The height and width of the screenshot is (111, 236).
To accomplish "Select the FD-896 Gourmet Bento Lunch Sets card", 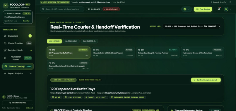I will (69, 66).
